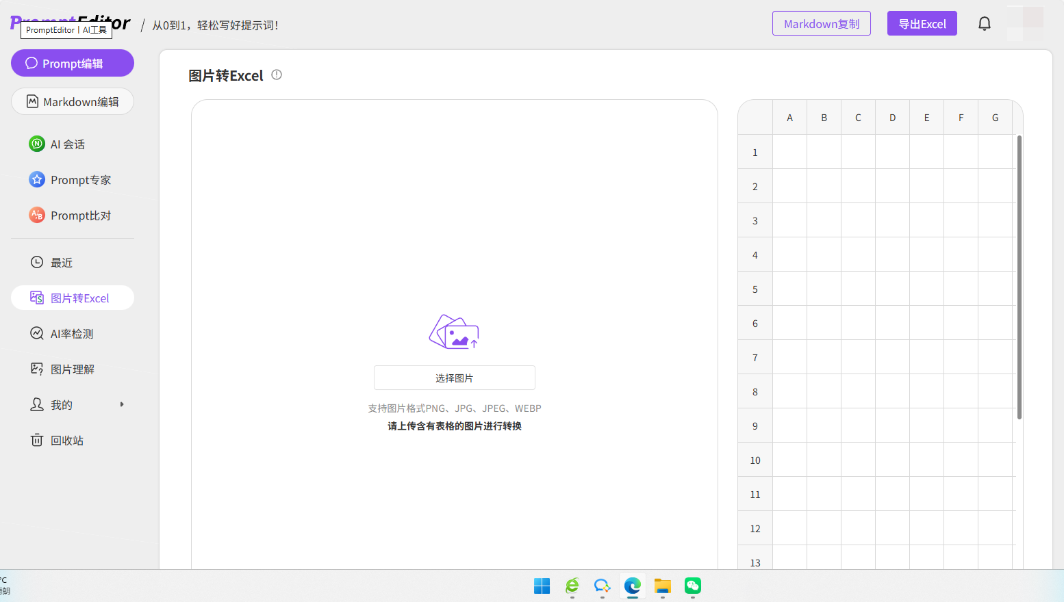Click the Markdown复制 button
This screenshot has height=602, width=1064.
821,23
